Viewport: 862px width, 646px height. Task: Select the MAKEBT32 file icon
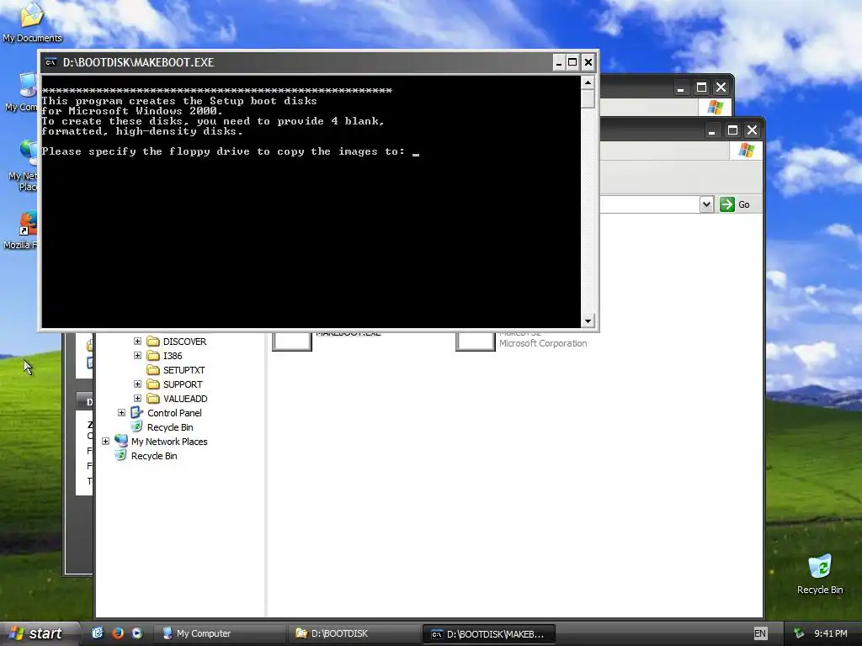tap(475, 341)
